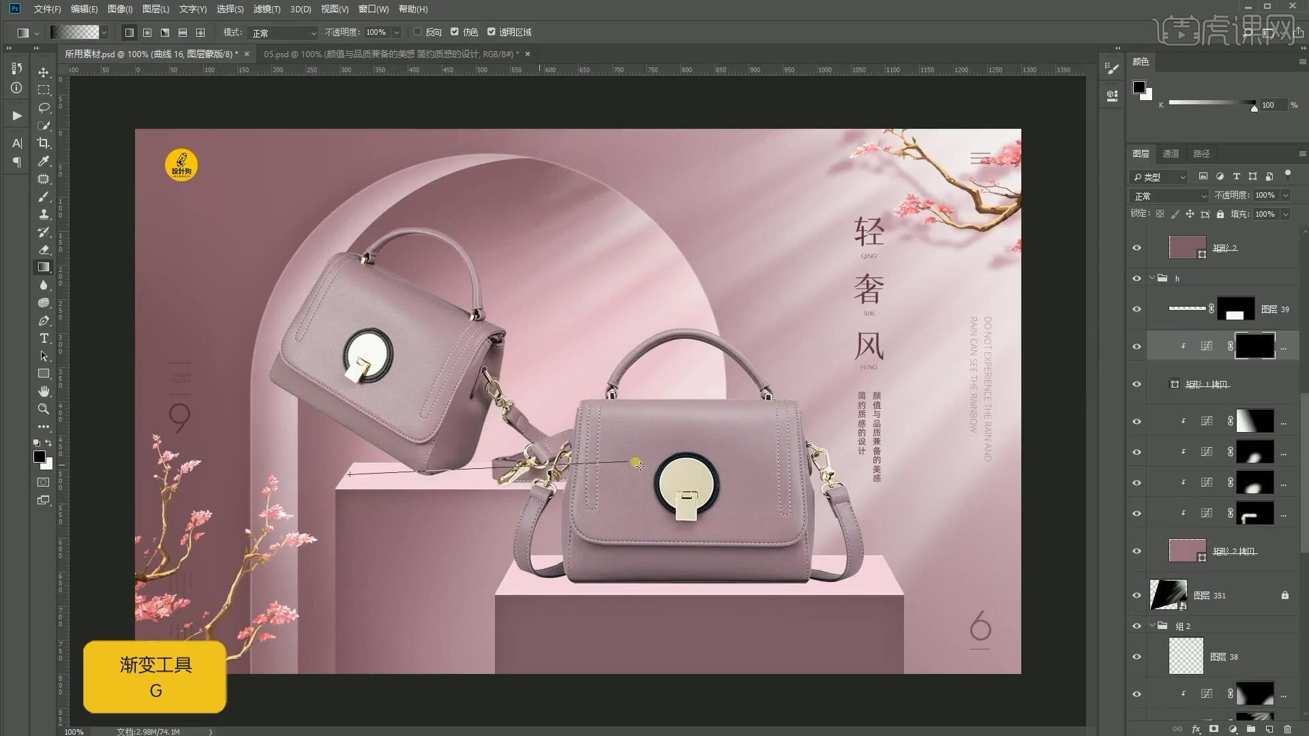Image resolution: width=1309 pixels, height=736 pixels.
Task: Lock layer position
Action: [x=1190, y=214]
